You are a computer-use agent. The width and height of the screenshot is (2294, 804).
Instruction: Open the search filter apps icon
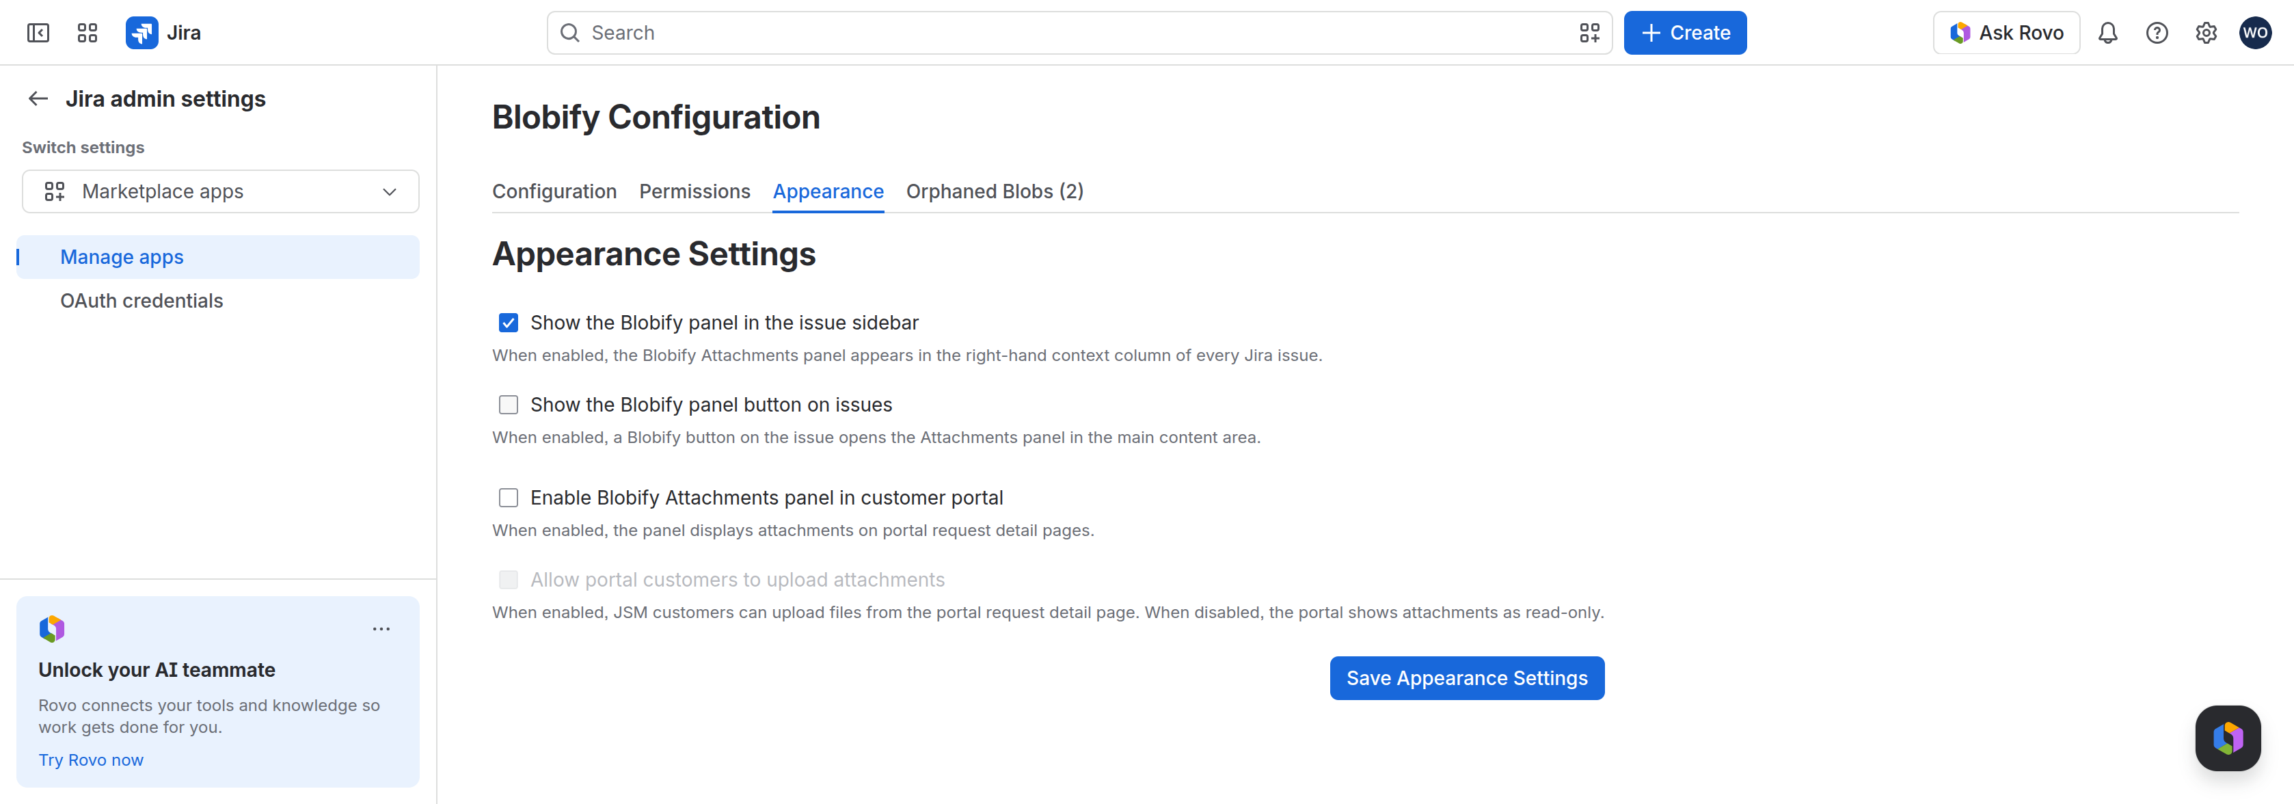[x=1589, y=33]
